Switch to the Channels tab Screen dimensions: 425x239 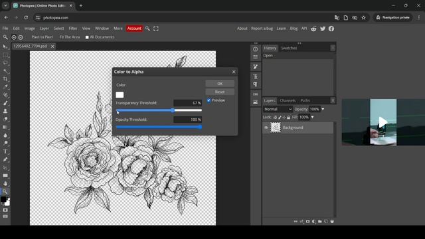click(x=288, y=100)
